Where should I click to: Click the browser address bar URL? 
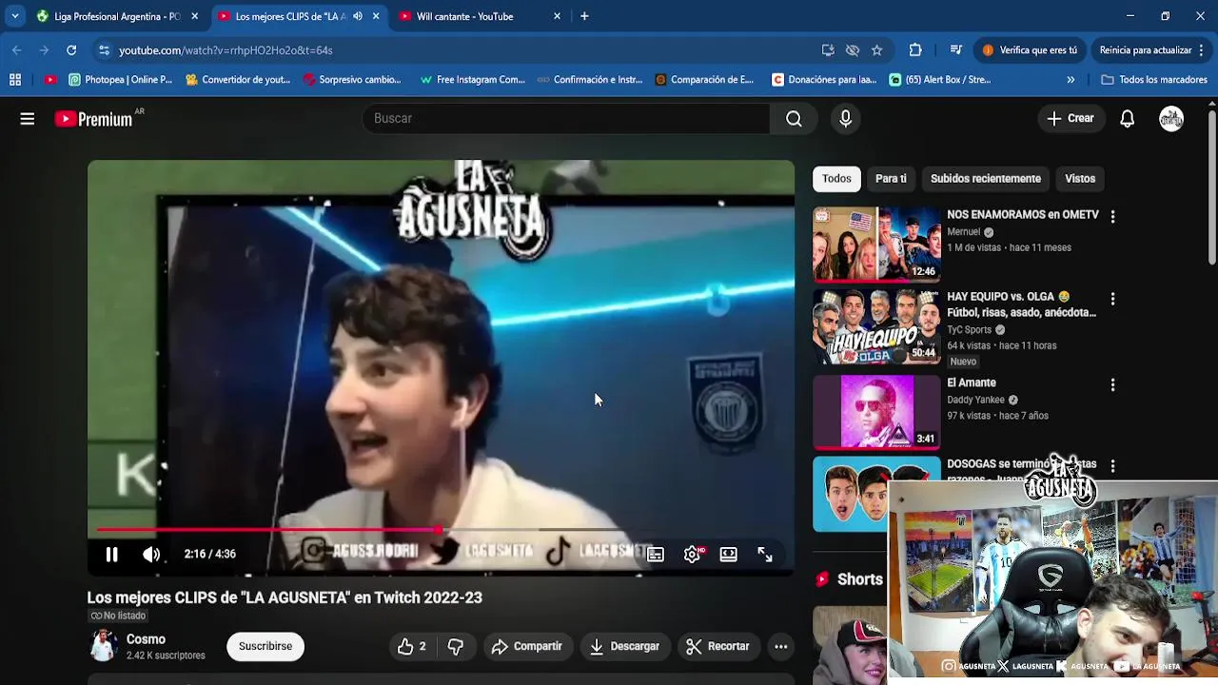pyautogui.click(x=226, y=49)
